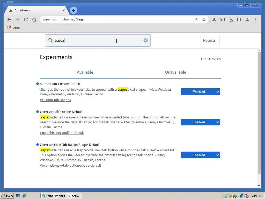
Task: Click the Supermium site chip in address bar
Action: tap(50, 19)
